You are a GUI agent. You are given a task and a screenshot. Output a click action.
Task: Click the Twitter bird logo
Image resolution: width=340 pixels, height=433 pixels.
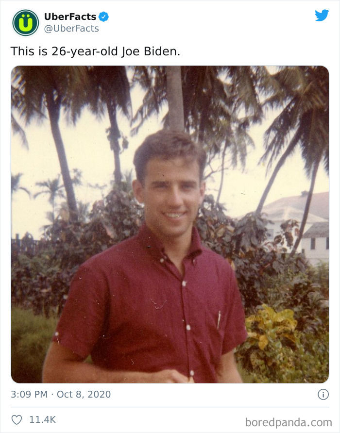click(322, 15)
